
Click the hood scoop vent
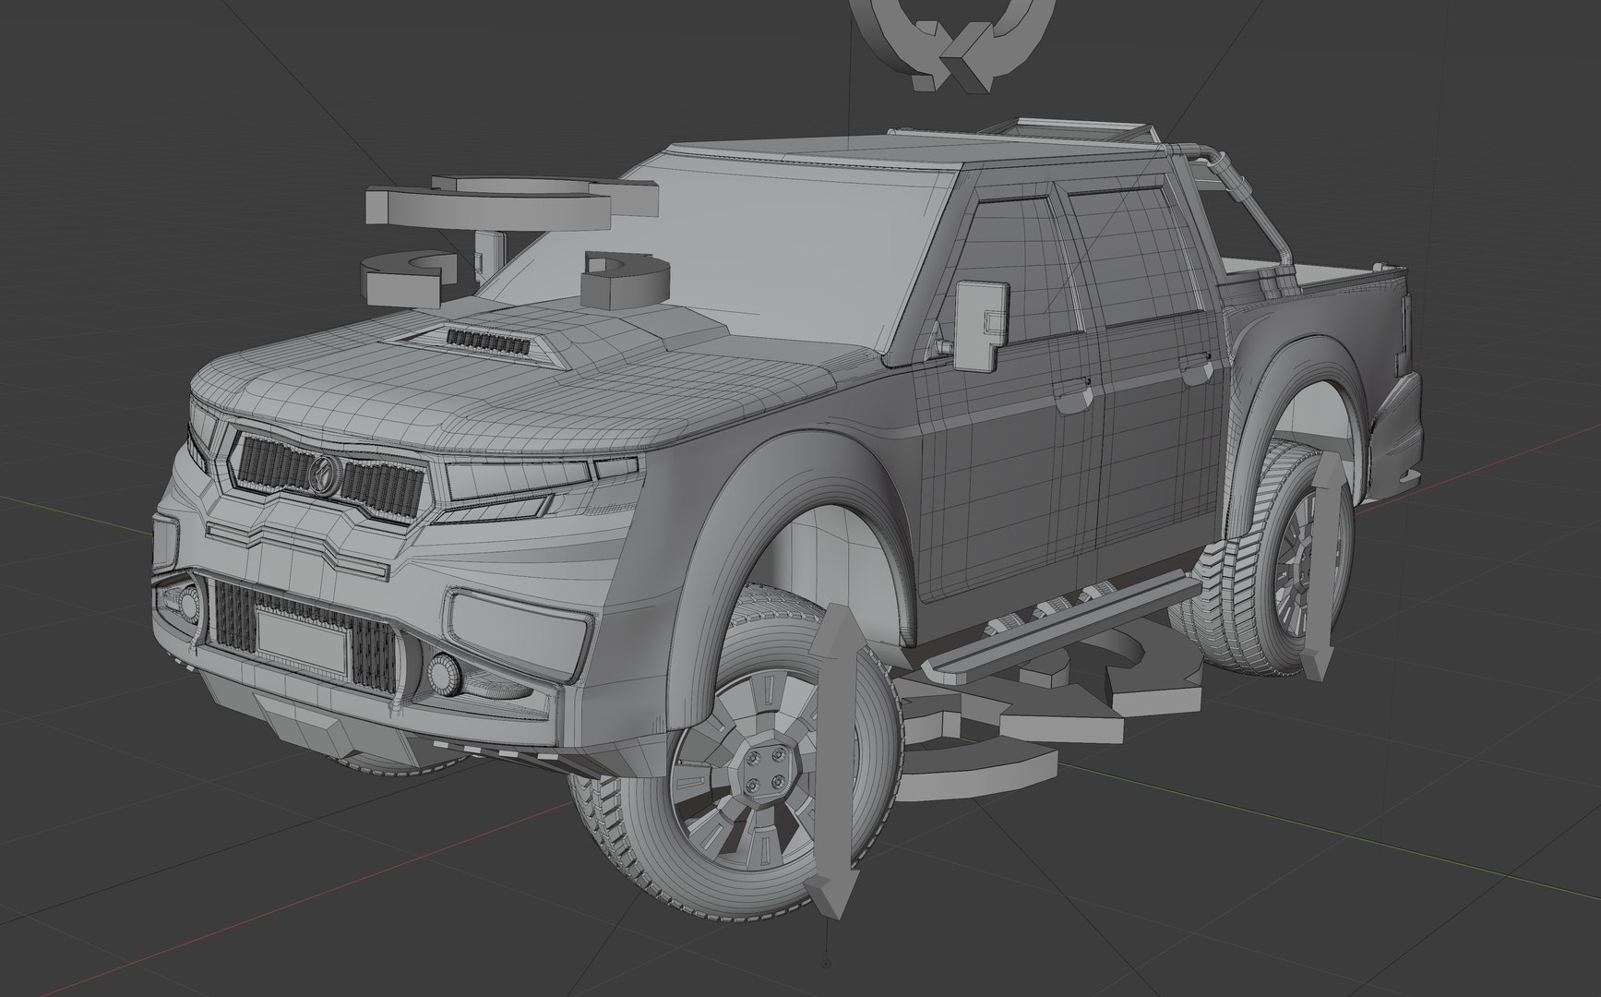click(x=488, y=341)
